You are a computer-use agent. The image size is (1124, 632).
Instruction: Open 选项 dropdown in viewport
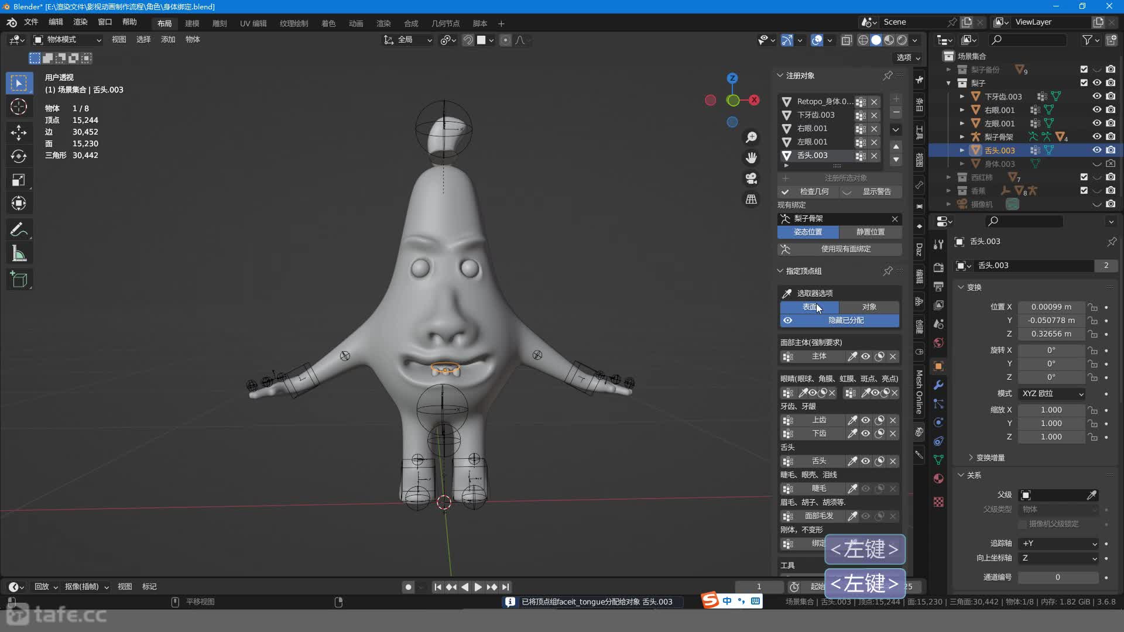click(909, 58)
